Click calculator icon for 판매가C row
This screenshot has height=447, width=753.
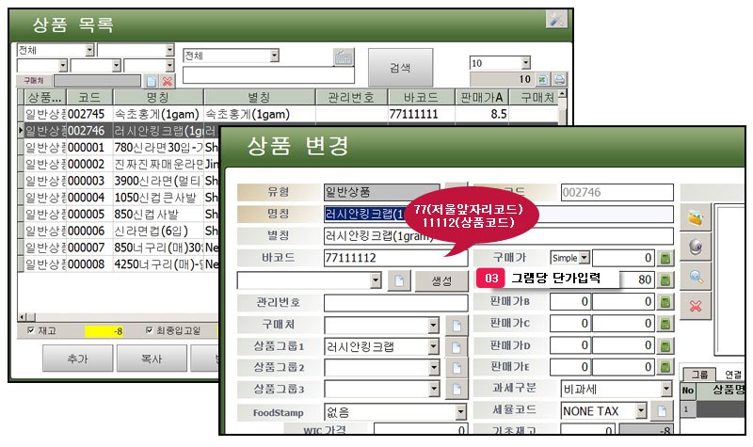(665, 323)
